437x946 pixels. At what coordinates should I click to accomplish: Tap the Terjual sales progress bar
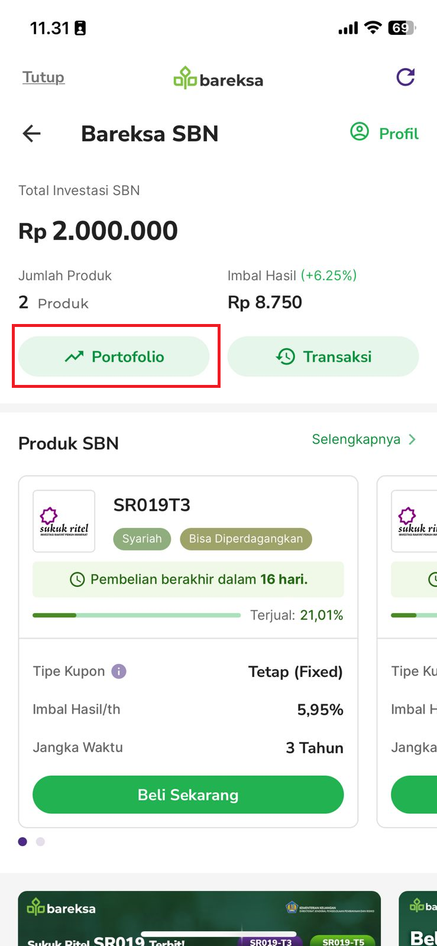click(137, 615)
